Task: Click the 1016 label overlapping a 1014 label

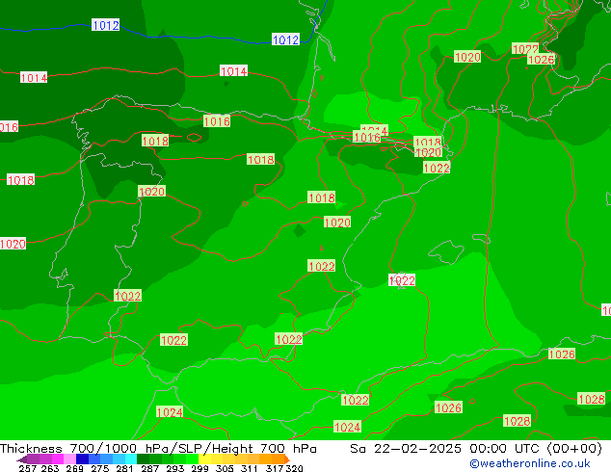Action: (x=366, y=137)
